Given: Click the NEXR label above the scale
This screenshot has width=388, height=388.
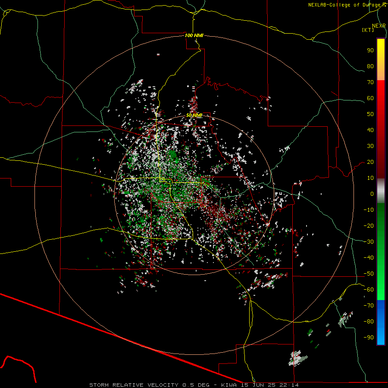Looking at the screenshot, I should pos(379,26).
